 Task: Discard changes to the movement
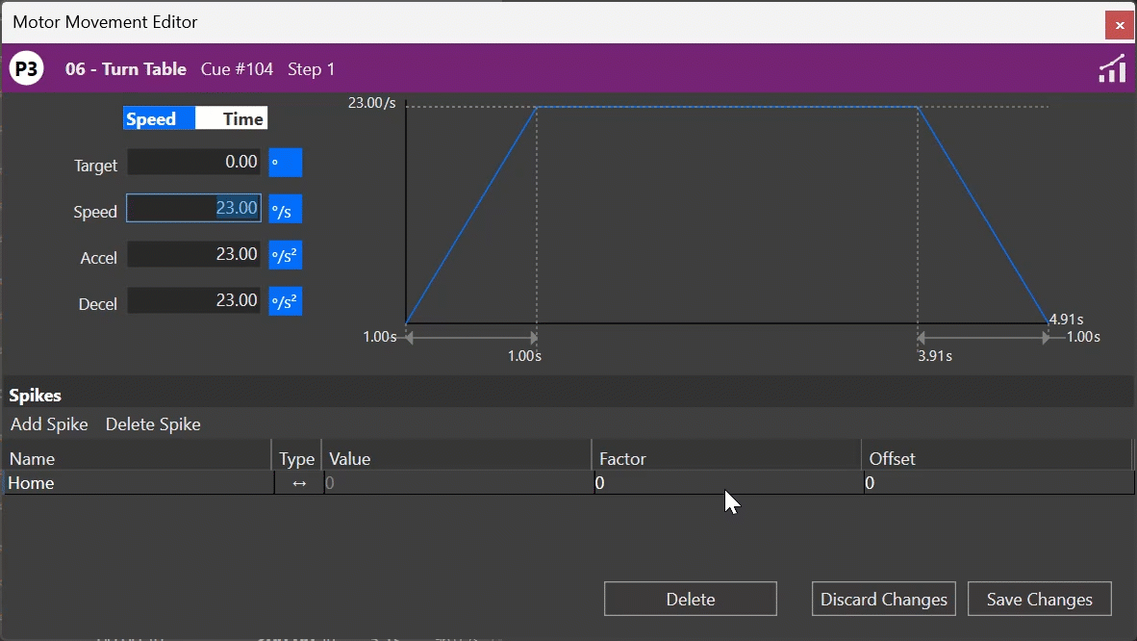click(x=883, y=599)
